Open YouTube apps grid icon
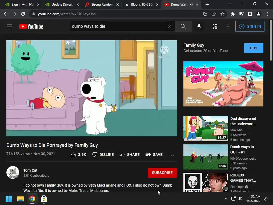273x205 pixels. pyautogui.click(x=215, y=26)
